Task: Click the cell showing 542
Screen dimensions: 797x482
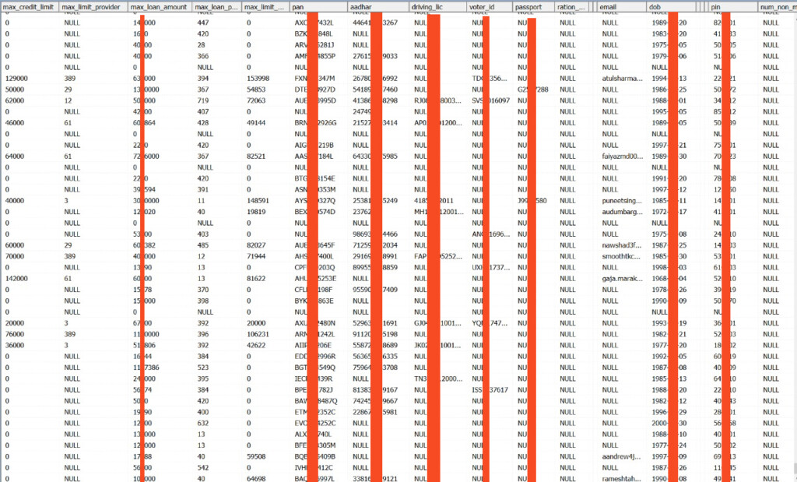Action: click(203, 468)
